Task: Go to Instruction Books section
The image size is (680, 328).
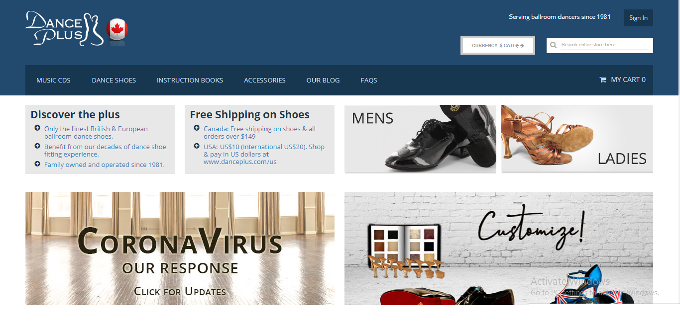Action: coord(190,80)
